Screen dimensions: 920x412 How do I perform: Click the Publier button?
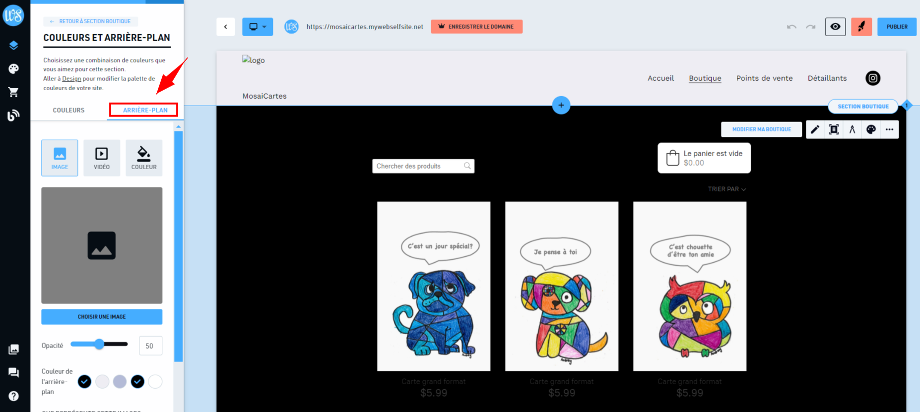coord(897,27)
